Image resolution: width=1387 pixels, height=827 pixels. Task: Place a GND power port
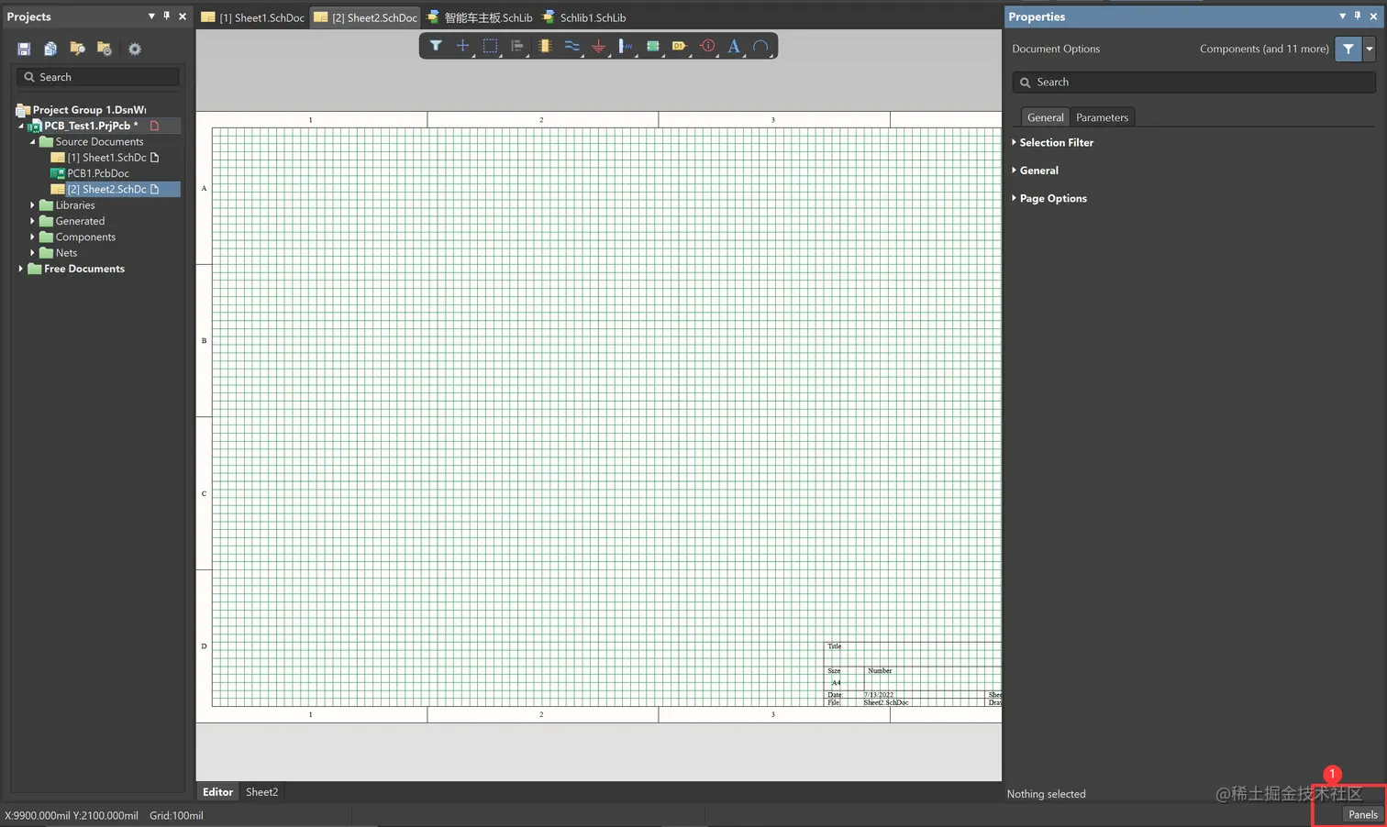point(599,46)
